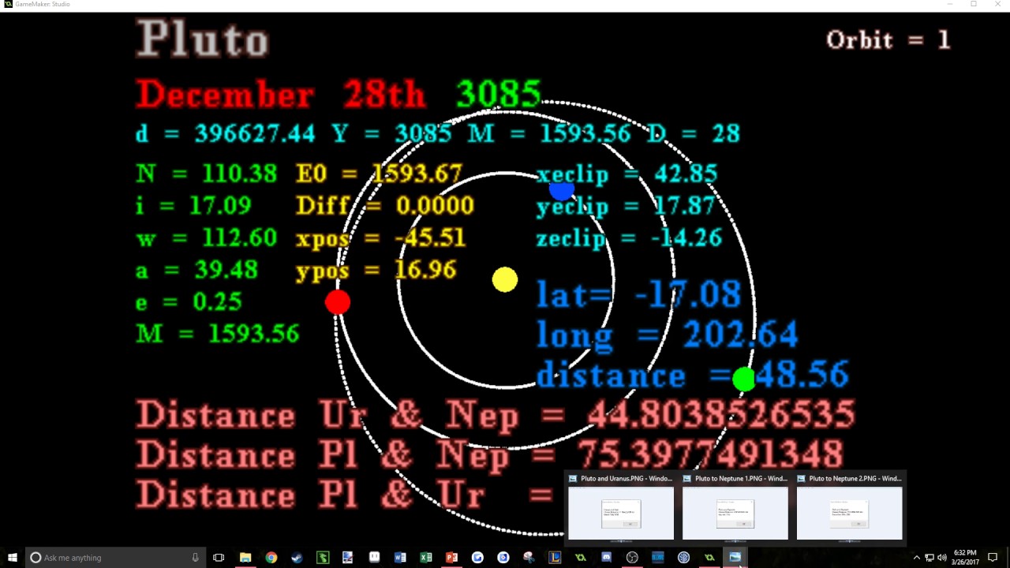Open Task View from the taskbar

click(x=219, y=558)
